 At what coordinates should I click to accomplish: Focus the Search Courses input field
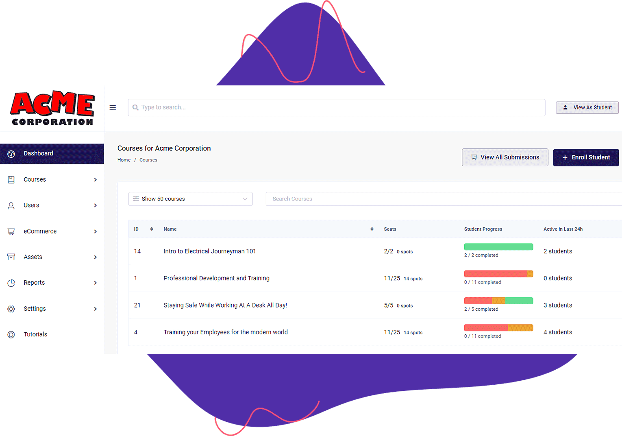[x=443, y=199]
